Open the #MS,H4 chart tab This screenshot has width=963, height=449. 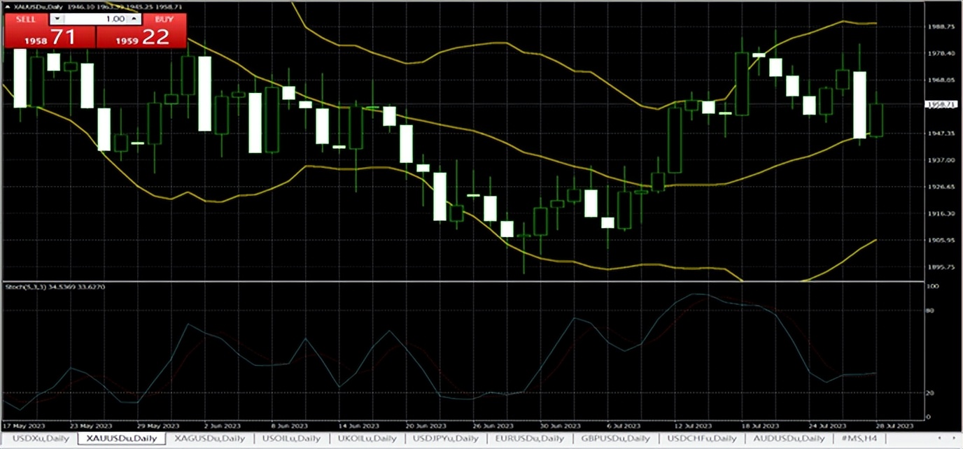[858, 439]
